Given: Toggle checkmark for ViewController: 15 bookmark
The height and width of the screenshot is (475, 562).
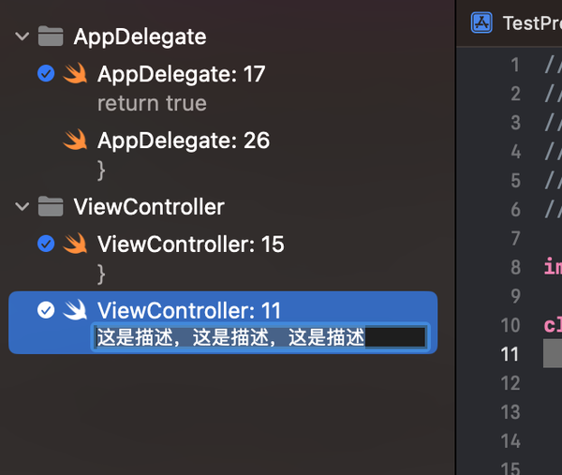Looking at the screenshot, I should click(46, 245).
